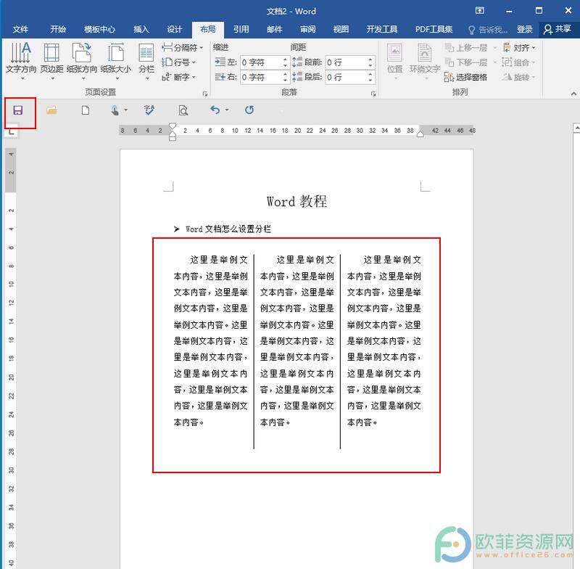
Task: Click the document title "Word 教程"
Action: (x=297, y=201)
